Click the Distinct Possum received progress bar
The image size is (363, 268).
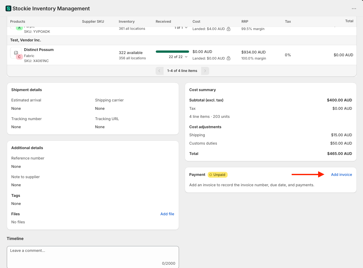pyautogui.click(x=172, y=51)
